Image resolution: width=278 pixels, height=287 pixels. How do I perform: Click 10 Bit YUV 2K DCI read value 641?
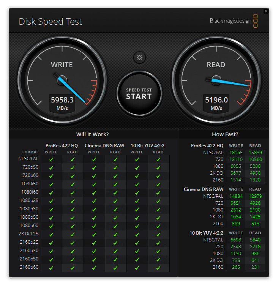[x=255, y=260]
